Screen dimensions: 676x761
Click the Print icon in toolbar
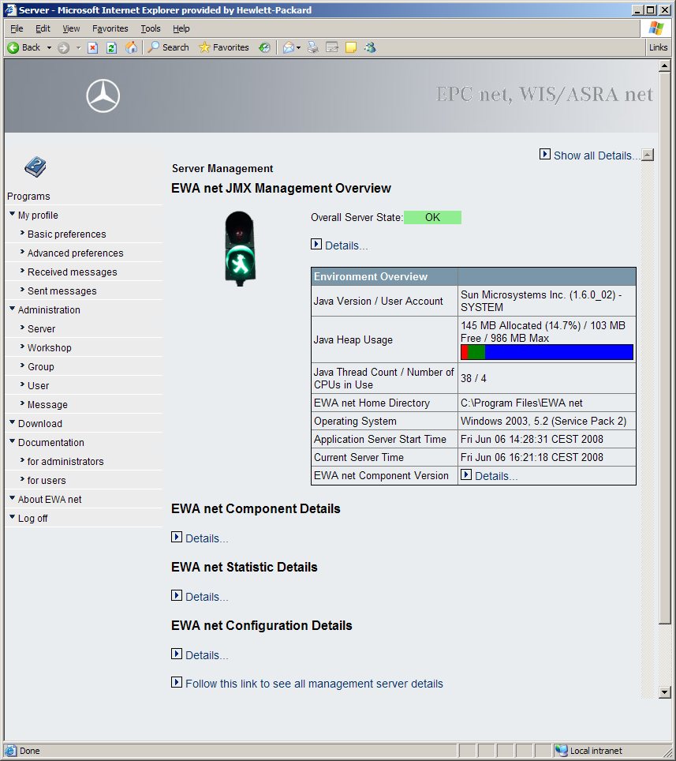[313, 47]
